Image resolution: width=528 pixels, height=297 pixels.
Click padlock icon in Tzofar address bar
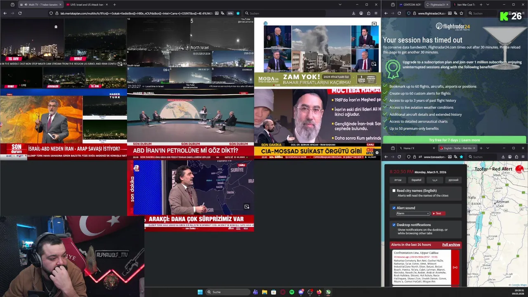(x=414, y=157)
